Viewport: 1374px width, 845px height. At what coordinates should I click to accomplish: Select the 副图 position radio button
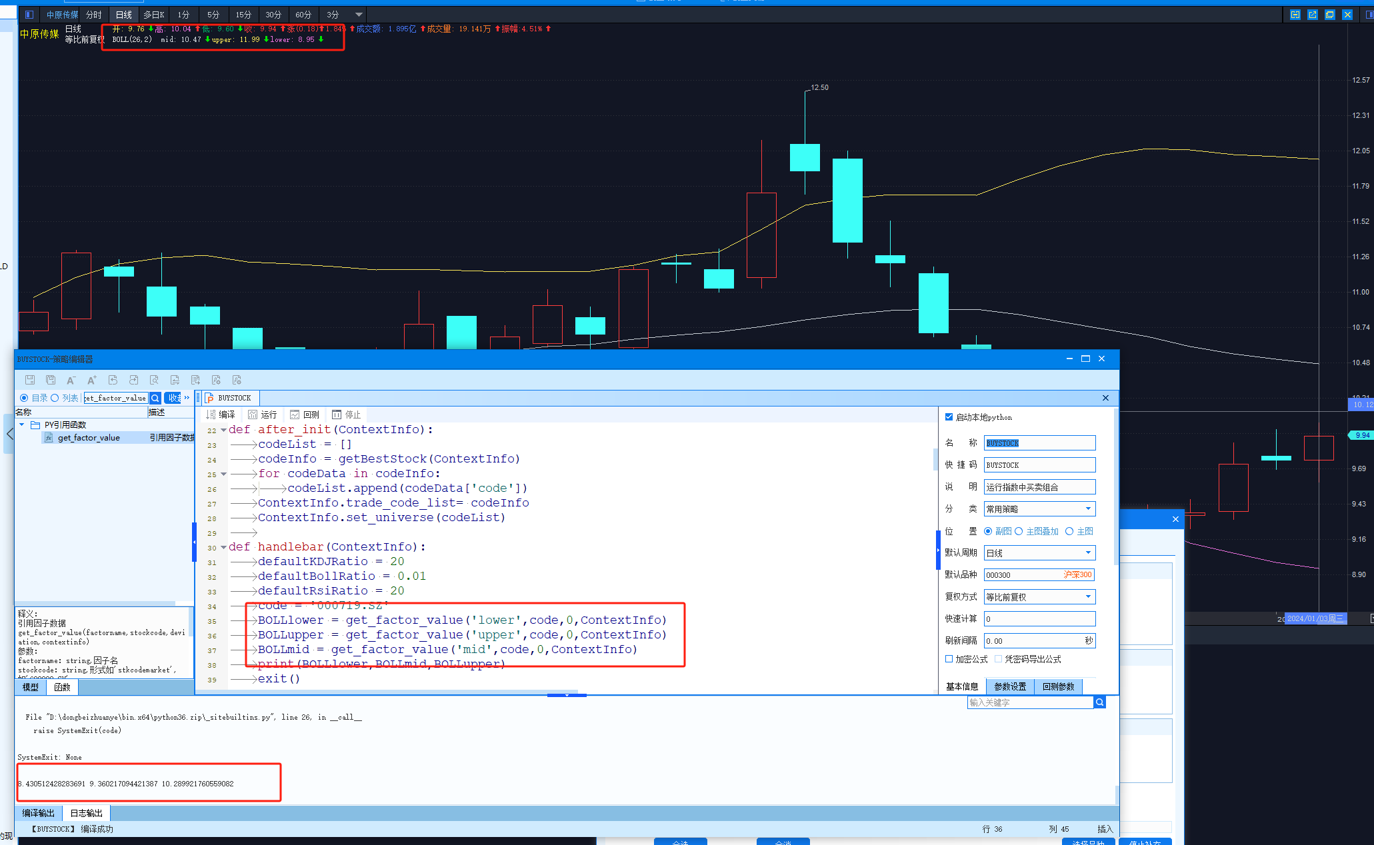pos(988,531)
